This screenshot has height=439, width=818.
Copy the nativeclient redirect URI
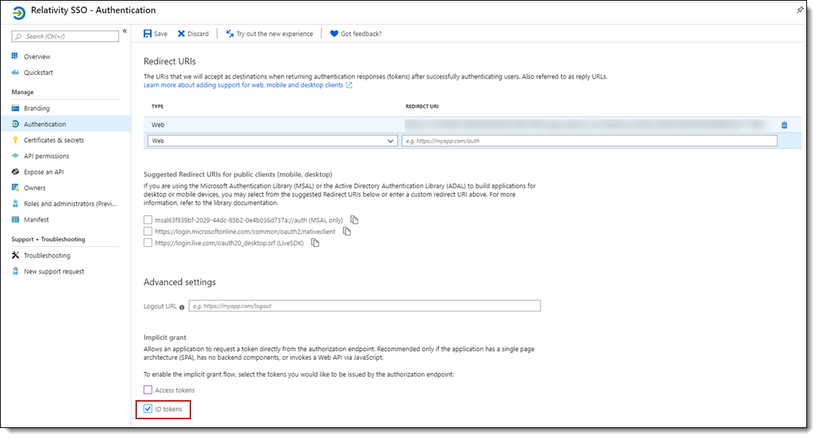[347, 232]
